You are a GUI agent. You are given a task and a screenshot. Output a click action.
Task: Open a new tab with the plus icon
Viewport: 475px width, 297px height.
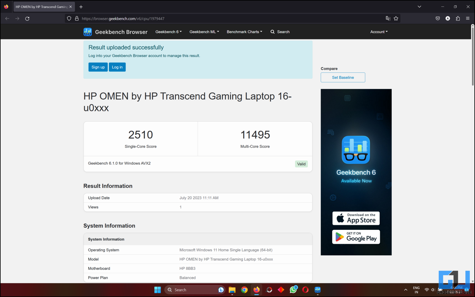[81, 7]
